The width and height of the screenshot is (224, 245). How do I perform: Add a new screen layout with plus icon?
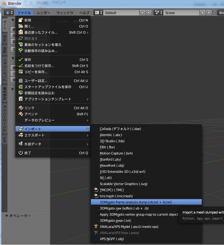tap(142, 13)
